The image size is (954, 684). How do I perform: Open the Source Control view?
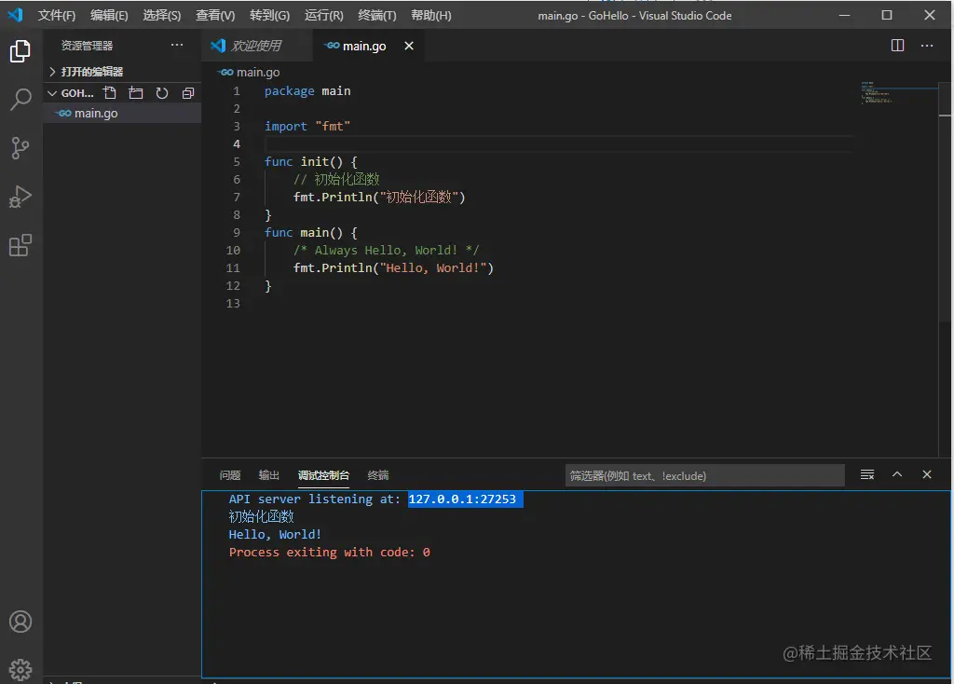tap(20, 148)
